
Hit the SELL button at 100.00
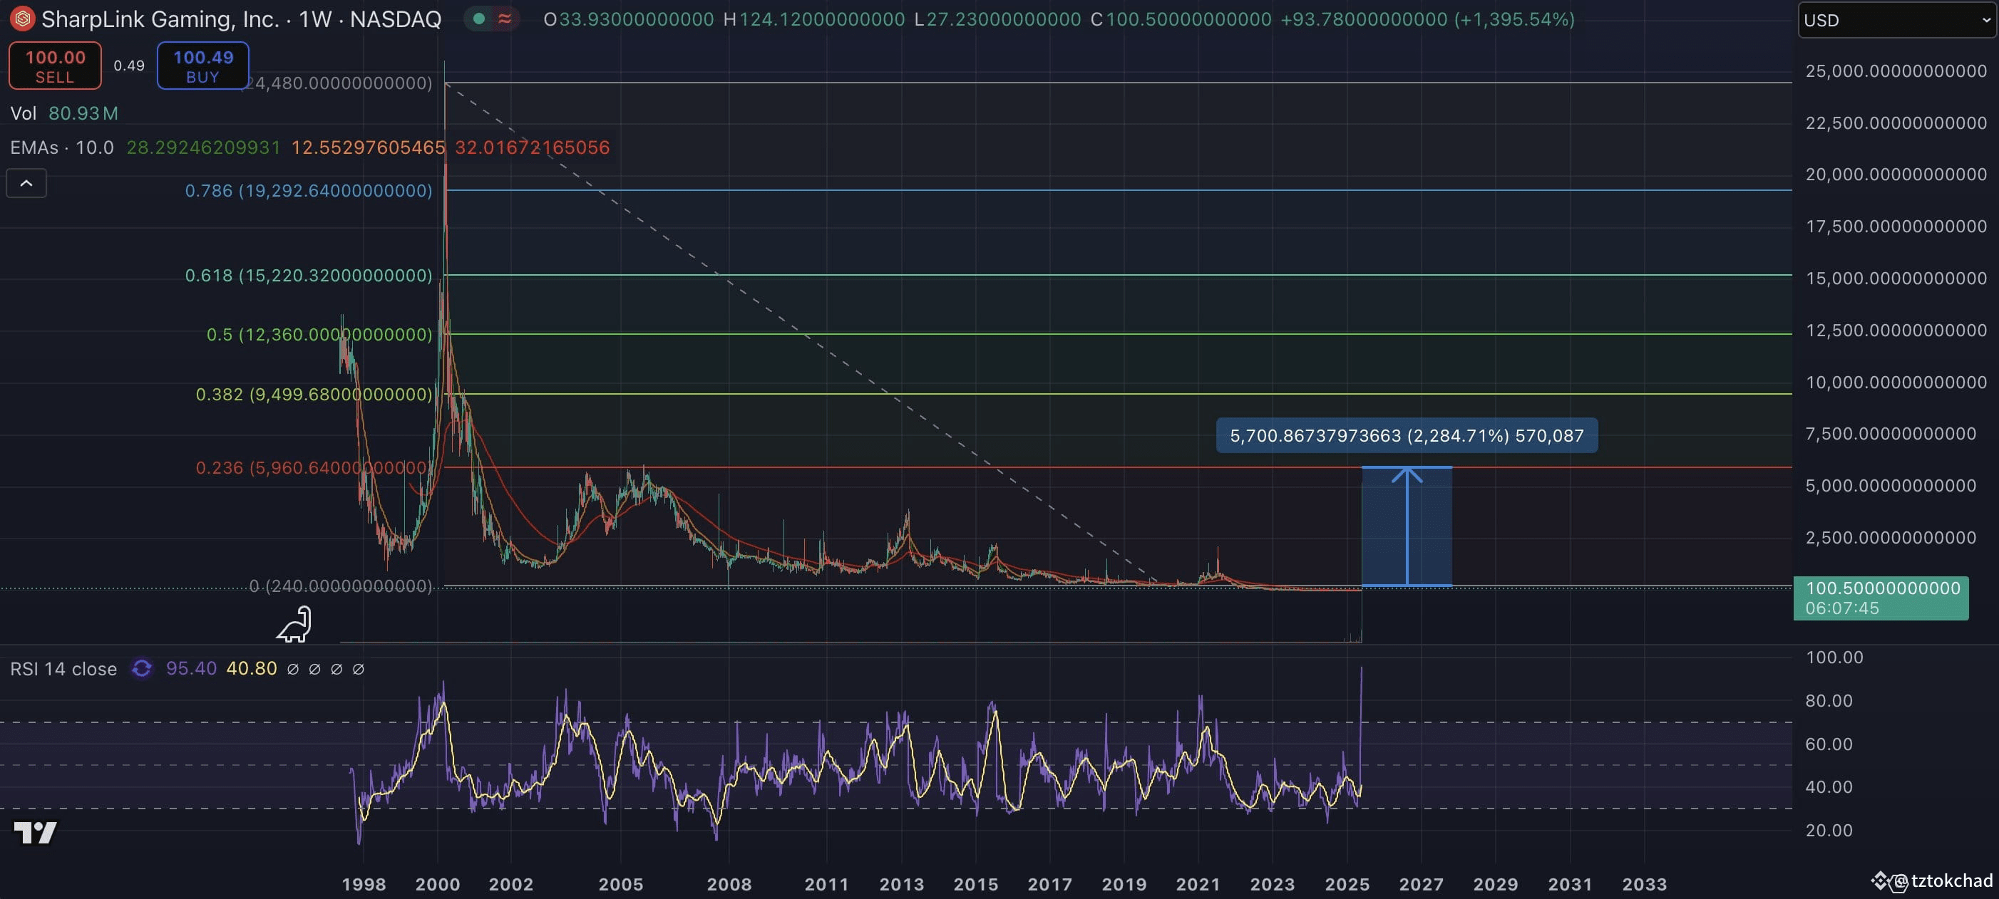coord(55,66)
